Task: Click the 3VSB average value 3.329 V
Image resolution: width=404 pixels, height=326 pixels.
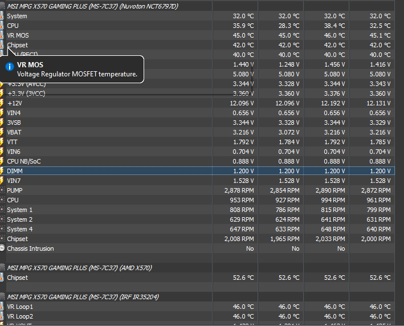Action: click(380, 123)
